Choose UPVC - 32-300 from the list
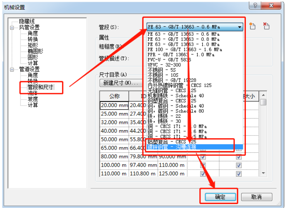Image resolution: width=287 pixels, height=209 pixels. click(195, 65)
